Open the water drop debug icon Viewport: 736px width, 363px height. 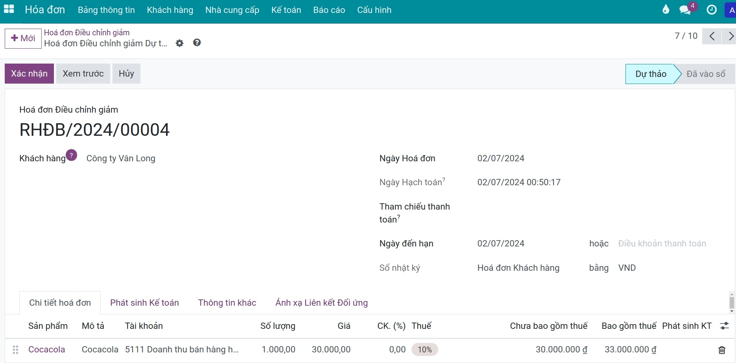click(x=666, y=9)
